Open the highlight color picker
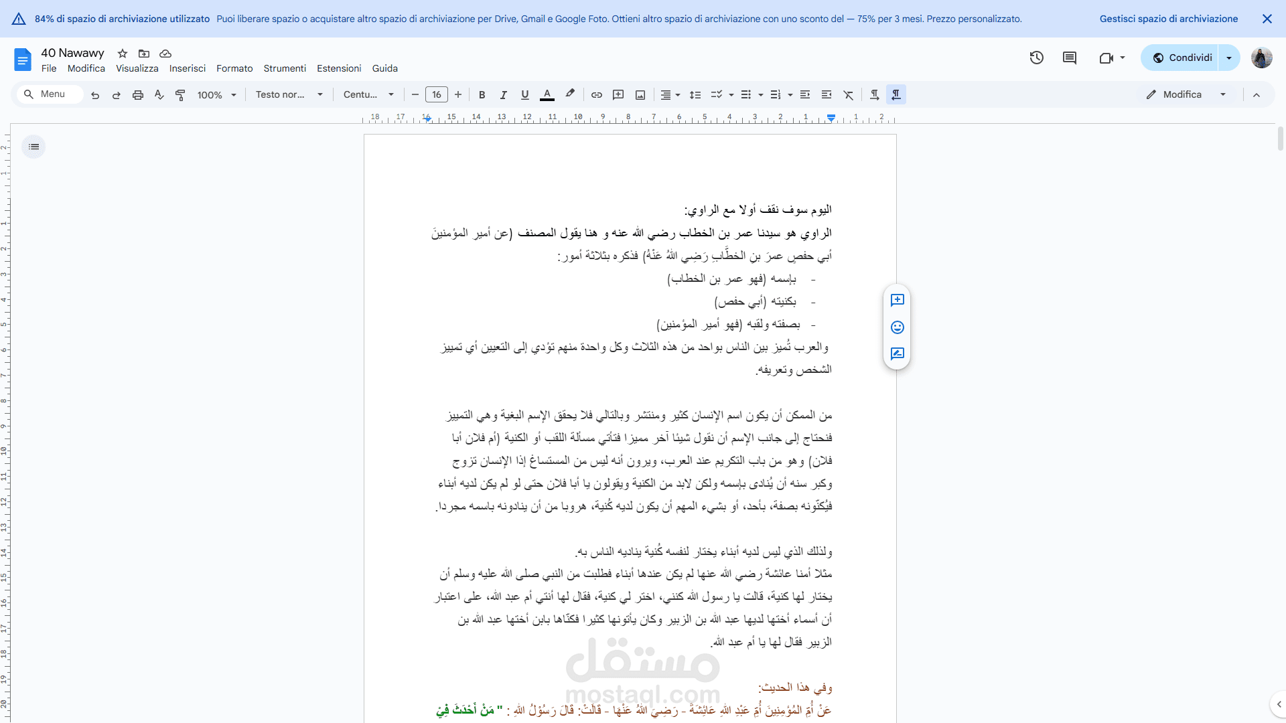Image resolution: width=1286 pixels, height=723 pixels. [570, 95]
